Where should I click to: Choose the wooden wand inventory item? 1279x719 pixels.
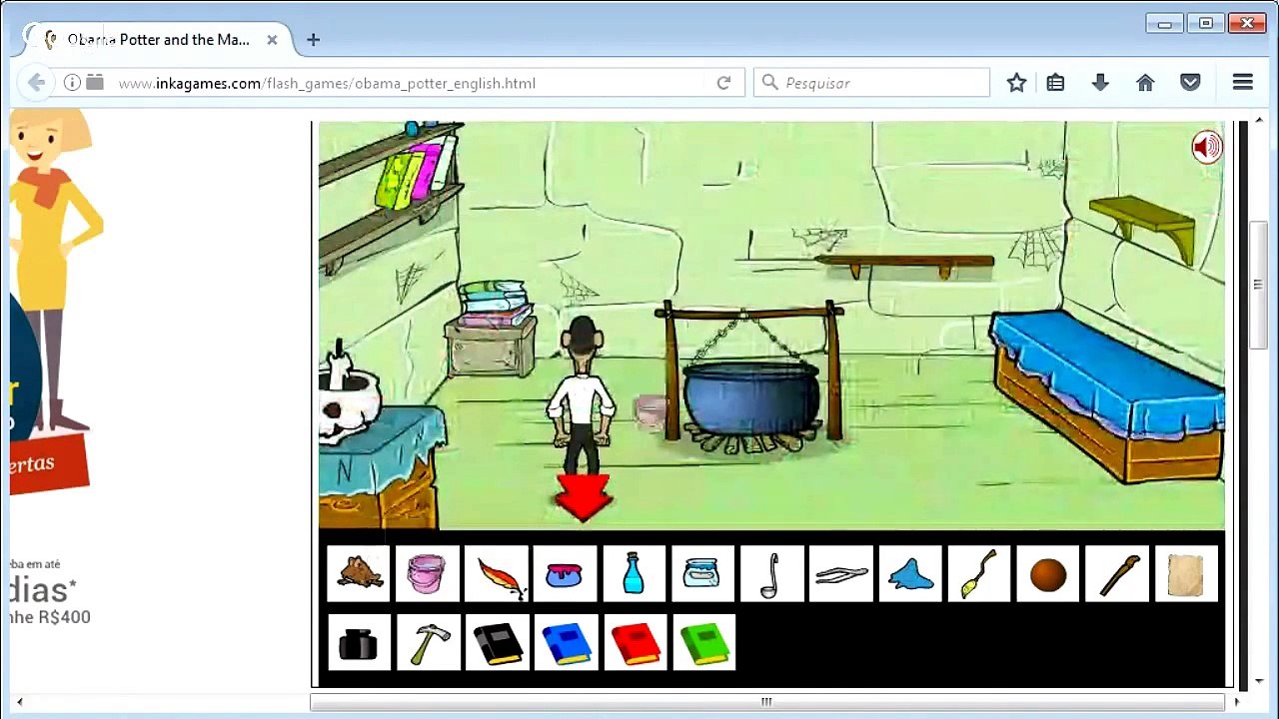1117,573
